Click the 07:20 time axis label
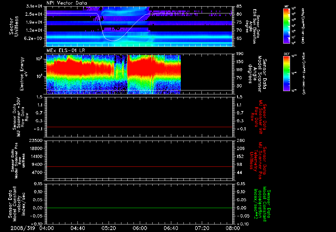The width and height of the screenshot is (336, 232). (202, 228)
